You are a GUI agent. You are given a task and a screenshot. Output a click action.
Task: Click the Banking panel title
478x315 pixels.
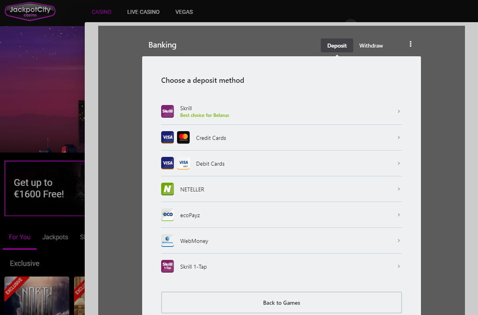point(162,45)
